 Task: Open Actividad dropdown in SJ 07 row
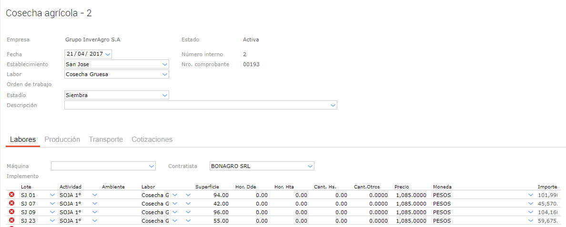tap(94, 204)
